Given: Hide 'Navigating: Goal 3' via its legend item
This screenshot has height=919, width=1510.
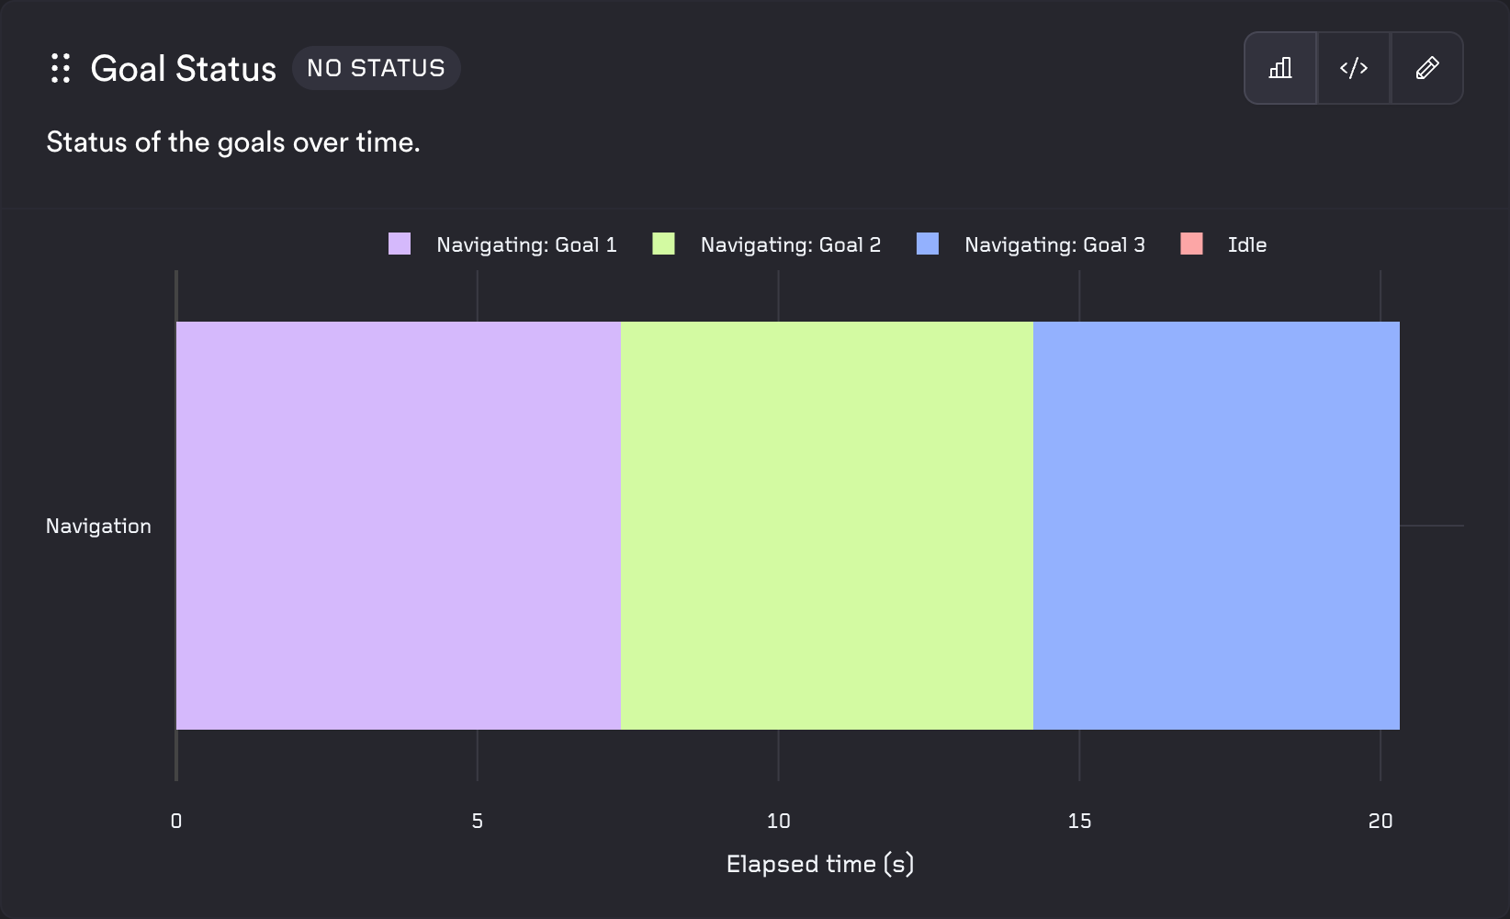Looking at the screenshot, I should (x=1054, y=244).
